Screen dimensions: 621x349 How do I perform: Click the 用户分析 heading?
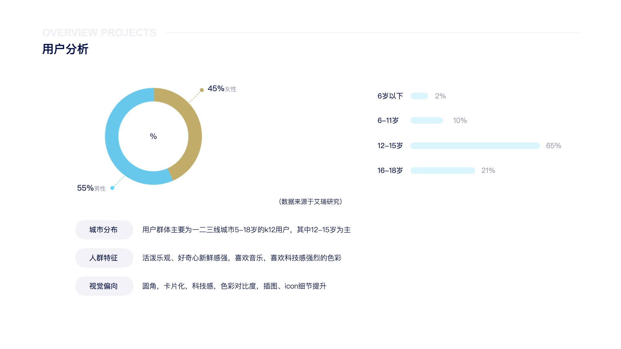pyautogui.click(x=65, y=49)
